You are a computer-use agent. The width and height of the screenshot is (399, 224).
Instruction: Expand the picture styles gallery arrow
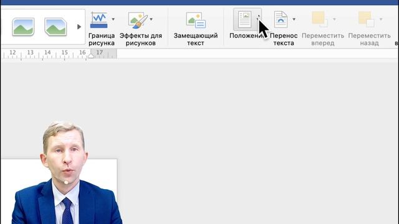pos(79,27)
